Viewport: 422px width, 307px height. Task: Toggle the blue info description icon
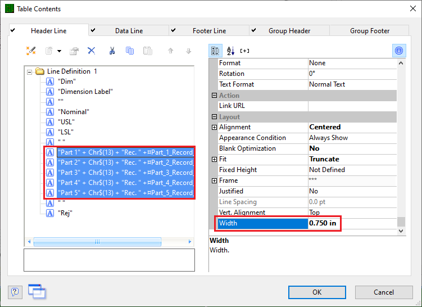pos(399,51)
